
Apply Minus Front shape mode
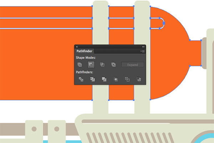[x=91, y=65]
